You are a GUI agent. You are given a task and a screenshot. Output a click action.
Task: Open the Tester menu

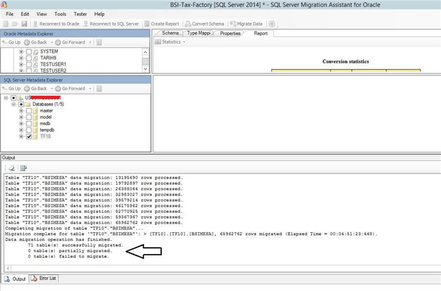80,14
